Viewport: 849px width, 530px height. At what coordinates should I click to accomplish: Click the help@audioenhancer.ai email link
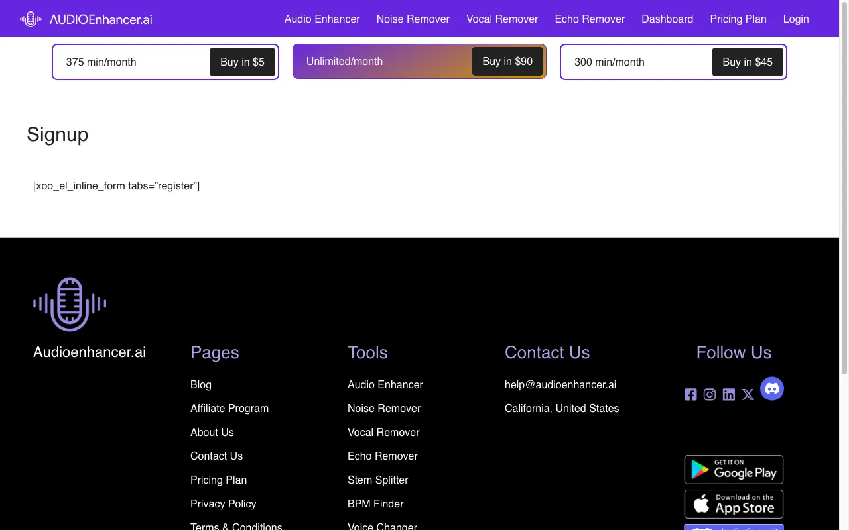pyautogui.click(x=560, y=384)
